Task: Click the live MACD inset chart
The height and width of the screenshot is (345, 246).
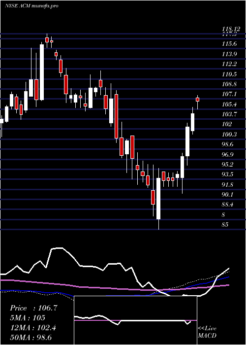Action: tap(135, 320)
